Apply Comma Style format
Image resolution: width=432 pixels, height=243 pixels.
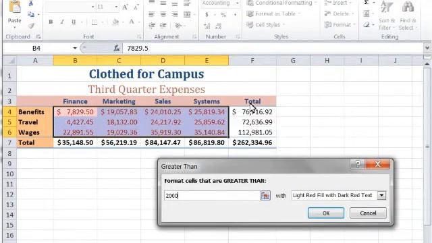pos(235,15)
